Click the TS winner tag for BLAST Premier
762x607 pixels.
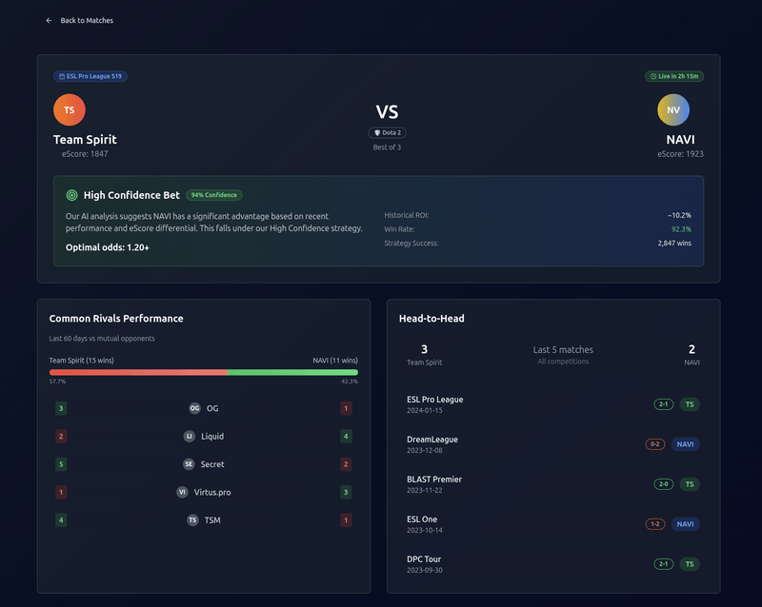[x=690, y=484]
